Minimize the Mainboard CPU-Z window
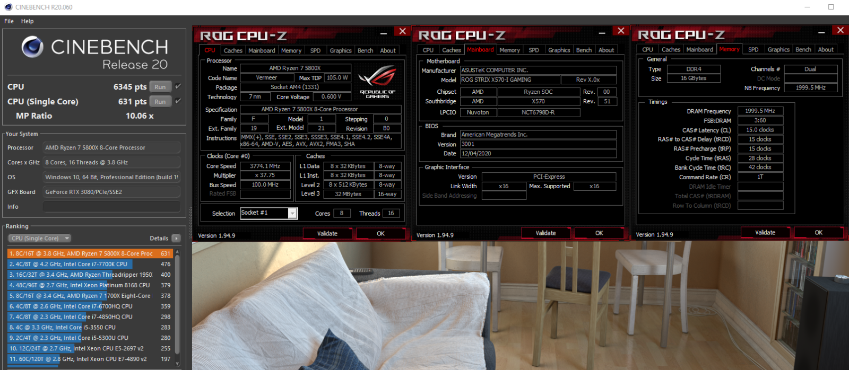This screenshot has width=849, height=370. click(602, 33)
